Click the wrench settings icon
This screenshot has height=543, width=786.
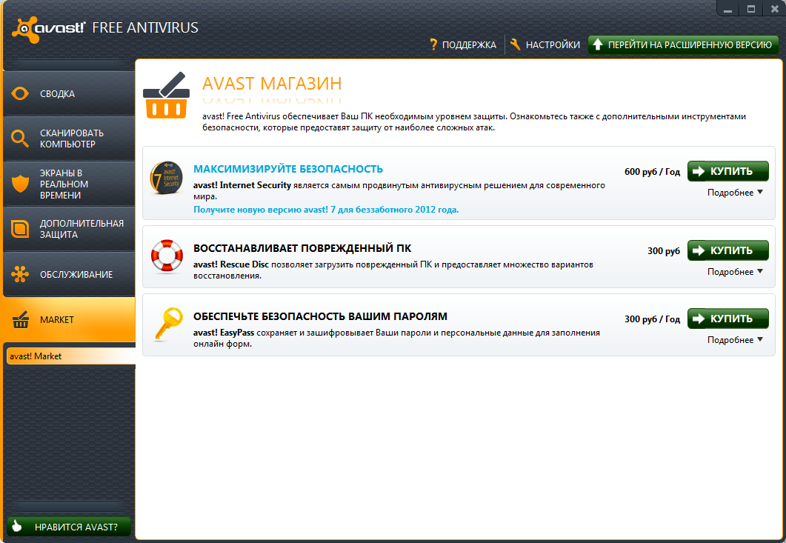pos(516,44)
